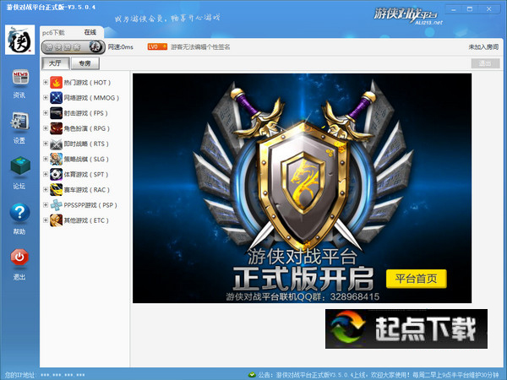Click the round 侠 emblem on the member button
Viewport: 507px width, 380px height.
[95, 47]
